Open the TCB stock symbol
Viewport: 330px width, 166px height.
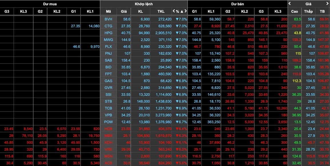(x=108, y=108)
